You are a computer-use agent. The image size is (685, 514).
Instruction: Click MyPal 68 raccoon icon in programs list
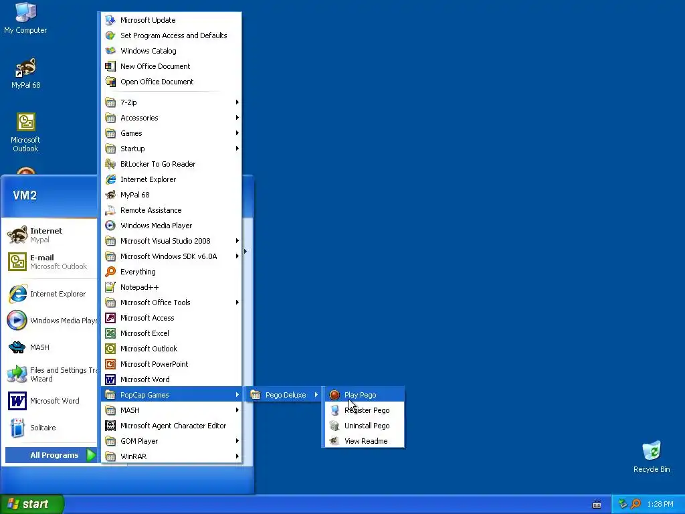(x=110, y=195)
